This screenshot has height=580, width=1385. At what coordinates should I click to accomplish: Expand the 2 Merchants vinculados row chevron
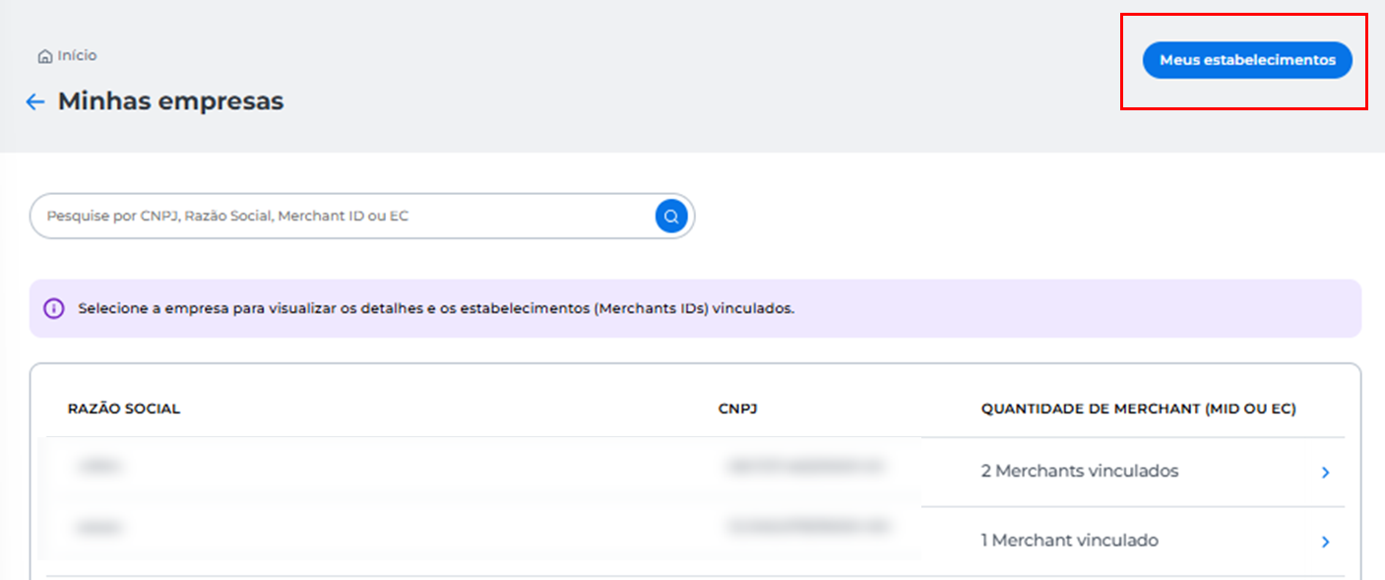tap(1325, 473)
